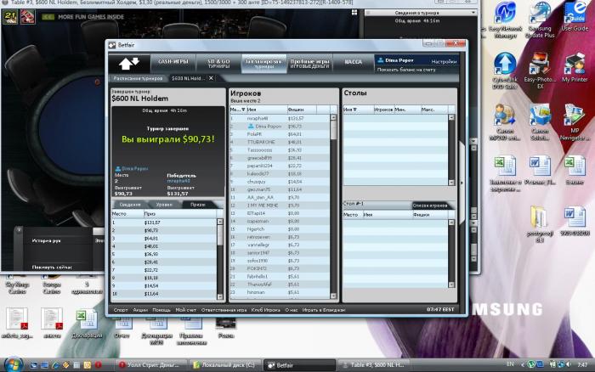Open My Printer desktop icon

(x=575, y=67)
